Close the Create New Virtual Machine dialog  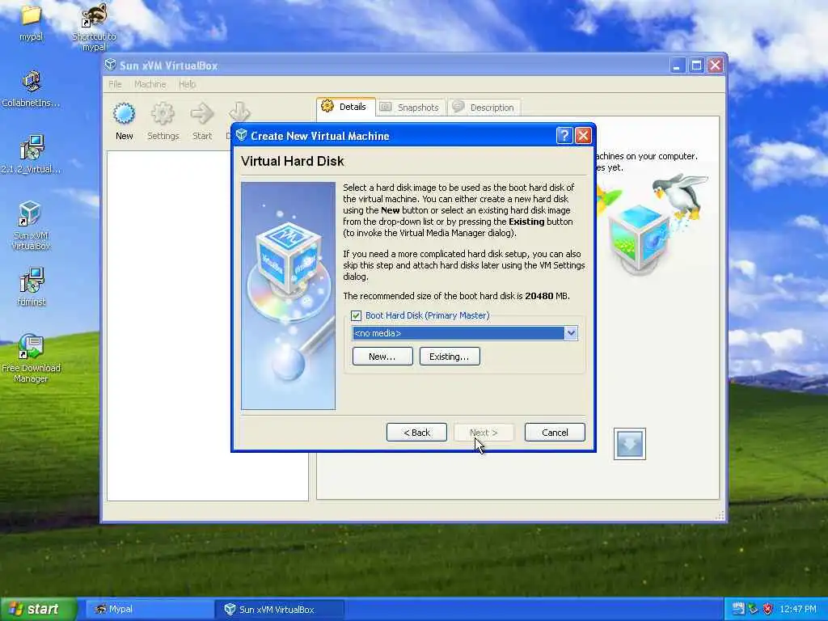[x=582, y=136]
